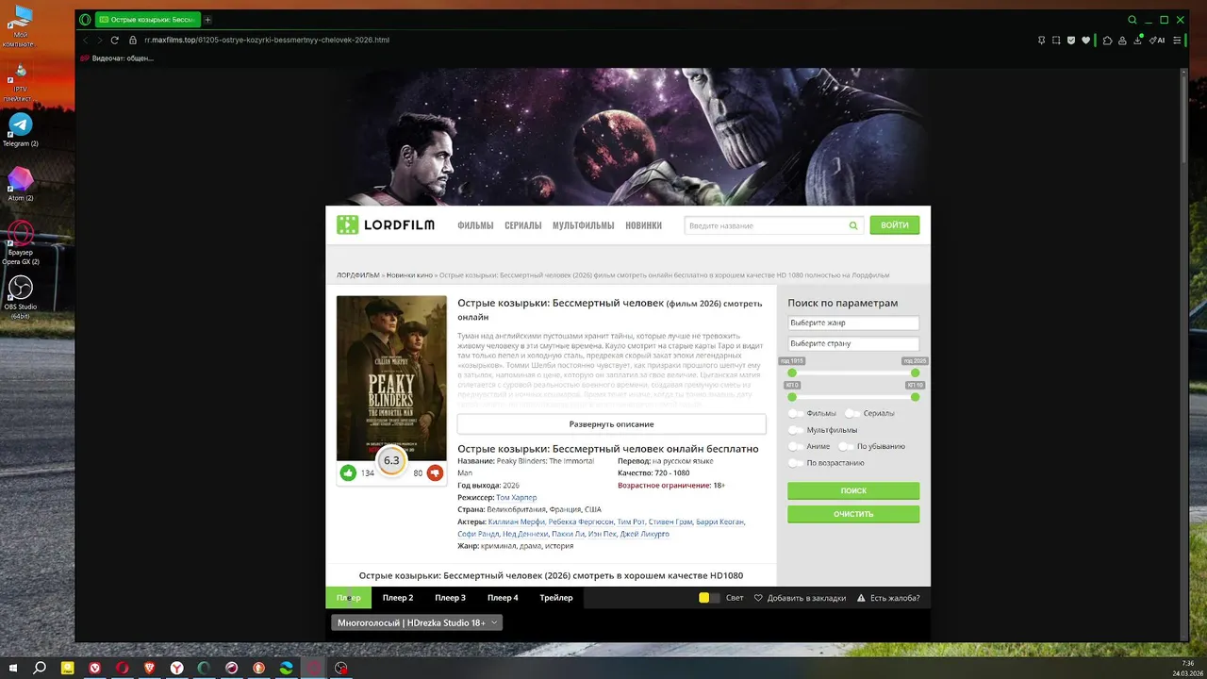Open director link Том Харпер
1207x679 pixels.
click(x=517, y=498)
